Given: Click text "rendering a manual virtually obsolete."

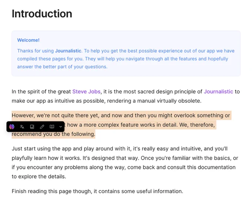Looking at the screenshot, I should tap(154, 101).
